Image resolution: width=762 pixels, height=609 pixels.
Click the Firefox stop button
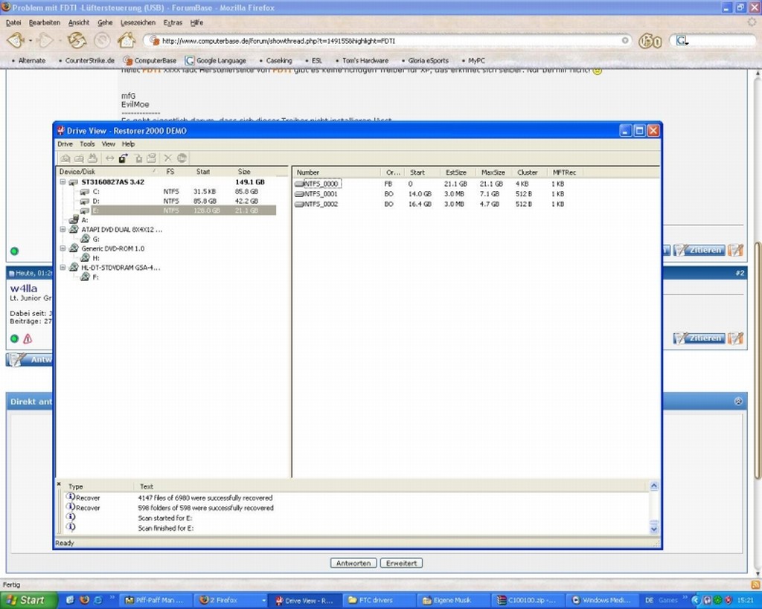pos(102,40)
